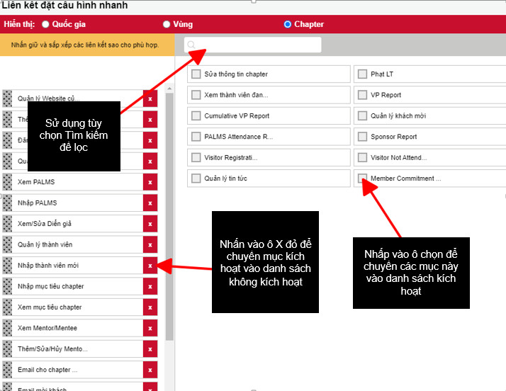Click red X next to Nhập PALMS
The height and width of the screenshot is (391, 506).
[150, 203]
